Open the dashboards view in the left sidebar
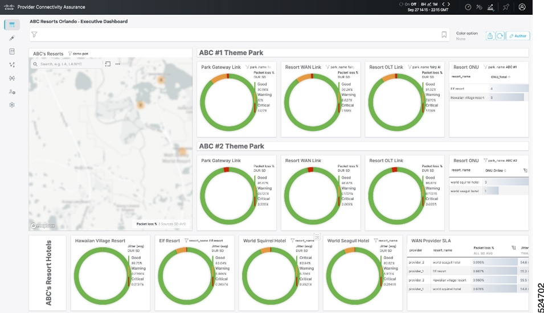544x313 pixels. point(12,24)
